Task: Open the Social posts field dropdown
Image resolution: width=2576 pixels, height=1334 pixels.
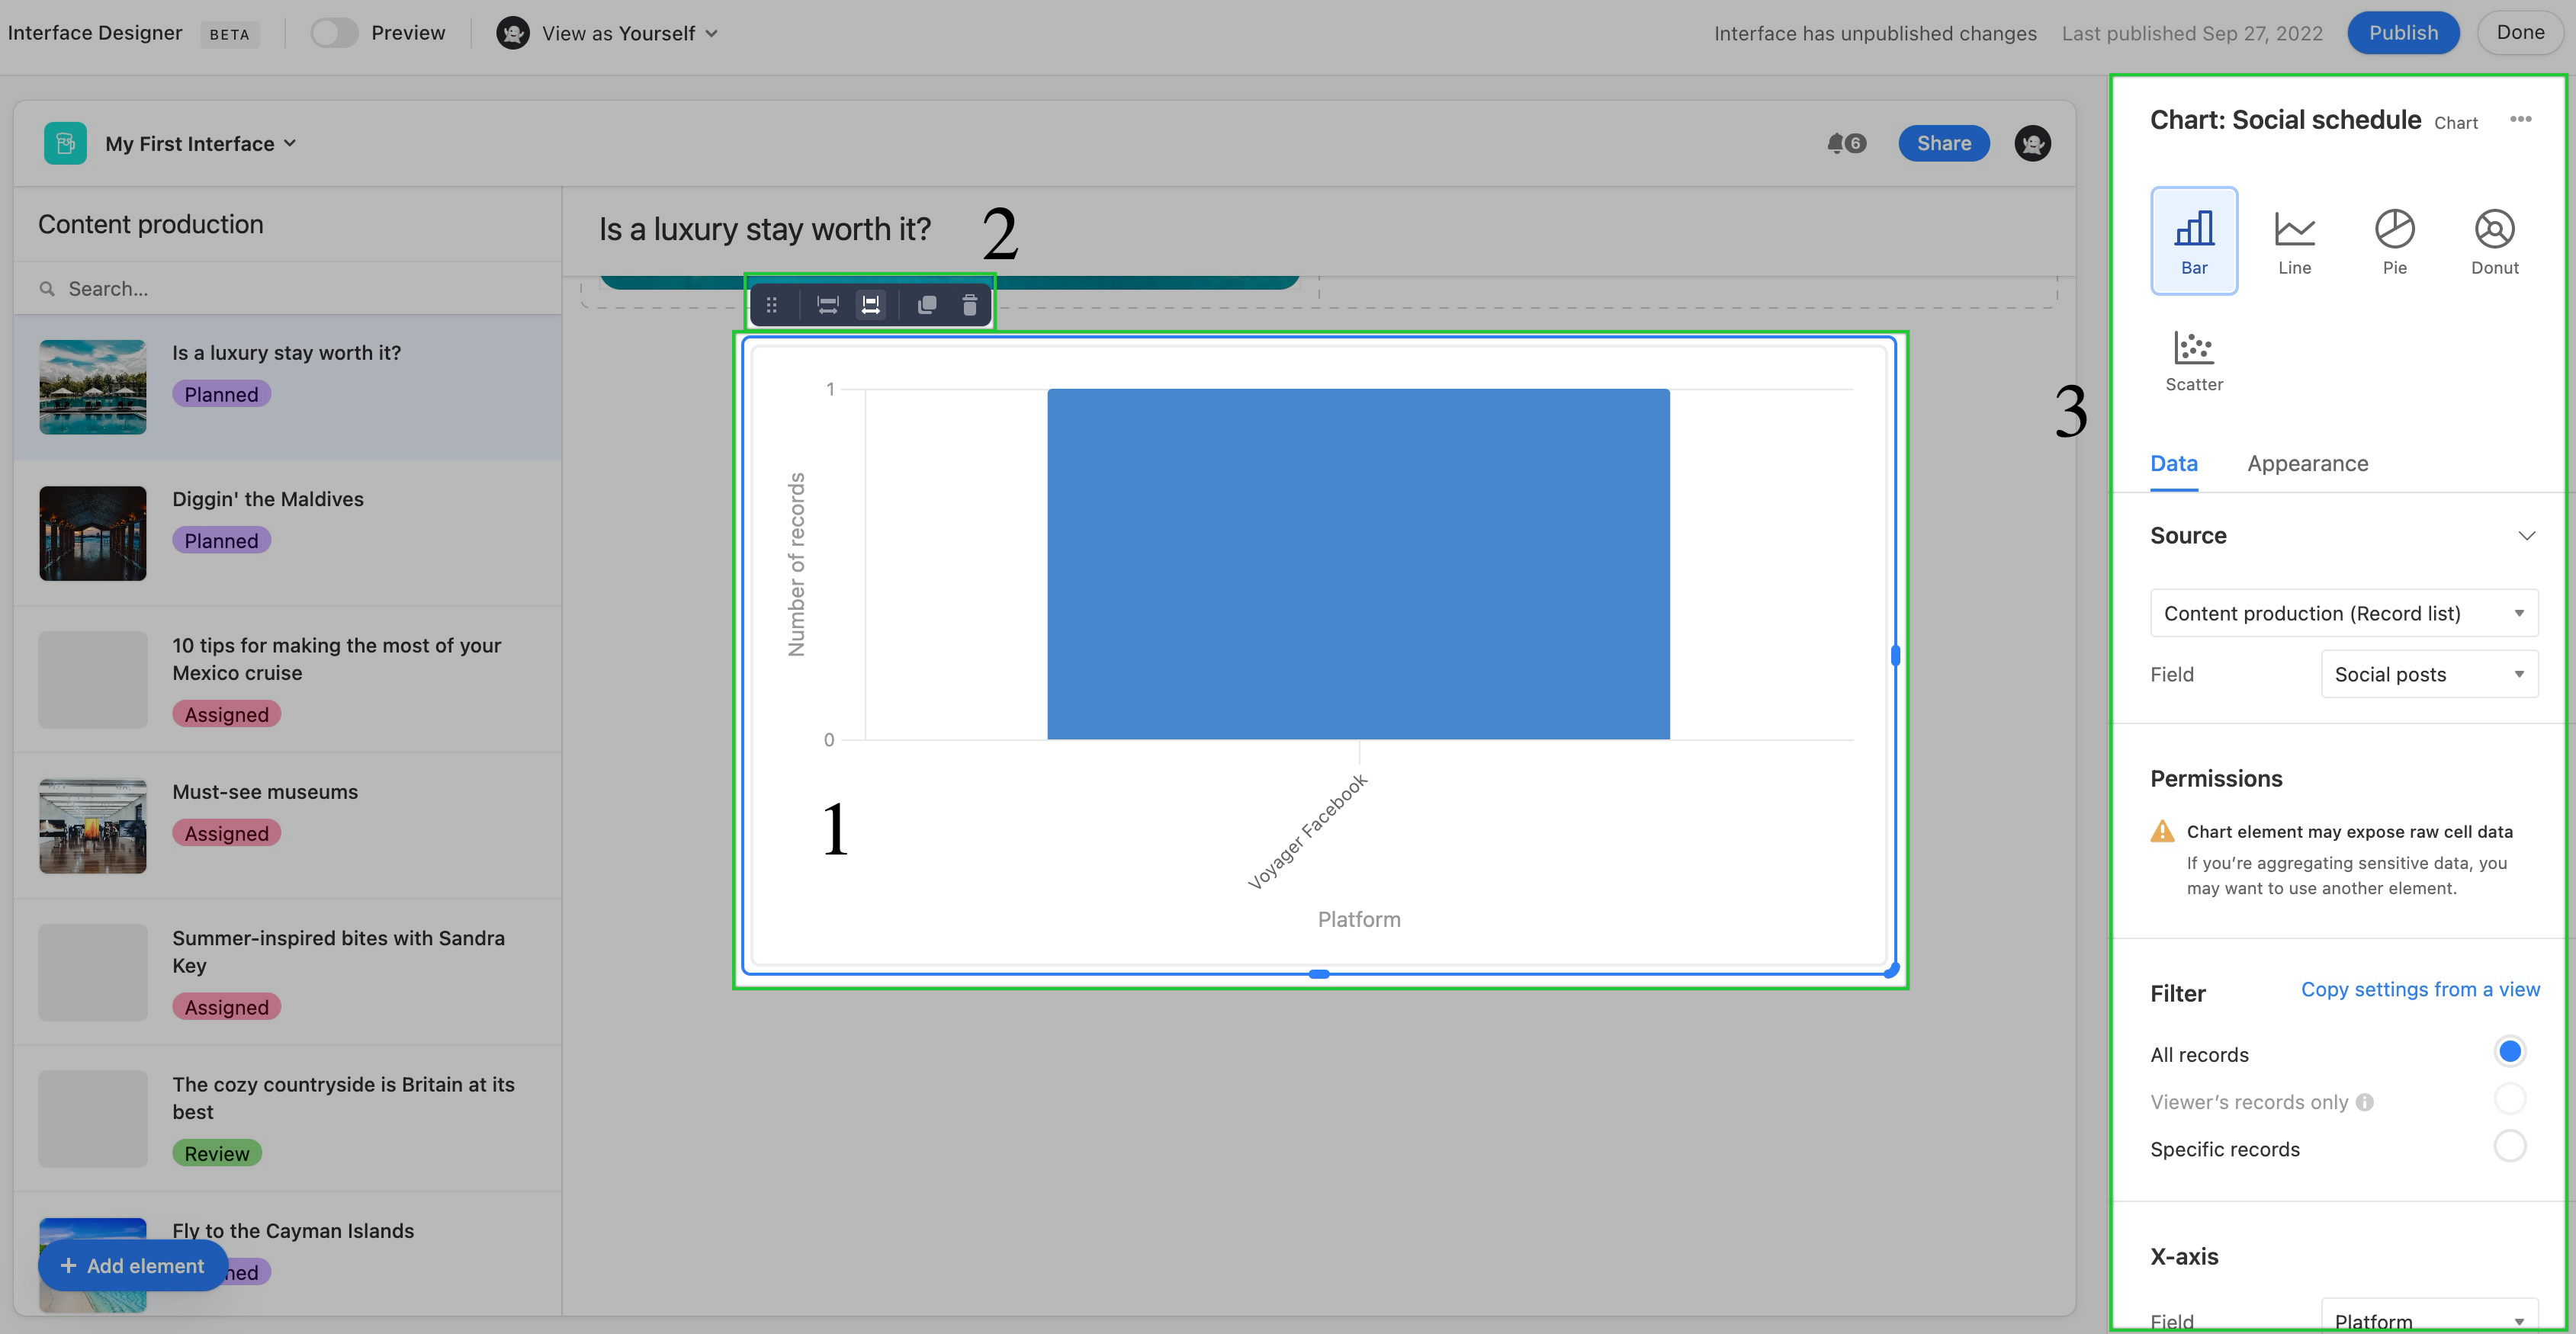Action: point(2429,675)
